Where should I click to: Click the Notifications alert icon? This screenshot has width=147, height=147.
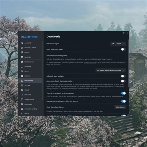click(x=22, y=62)
